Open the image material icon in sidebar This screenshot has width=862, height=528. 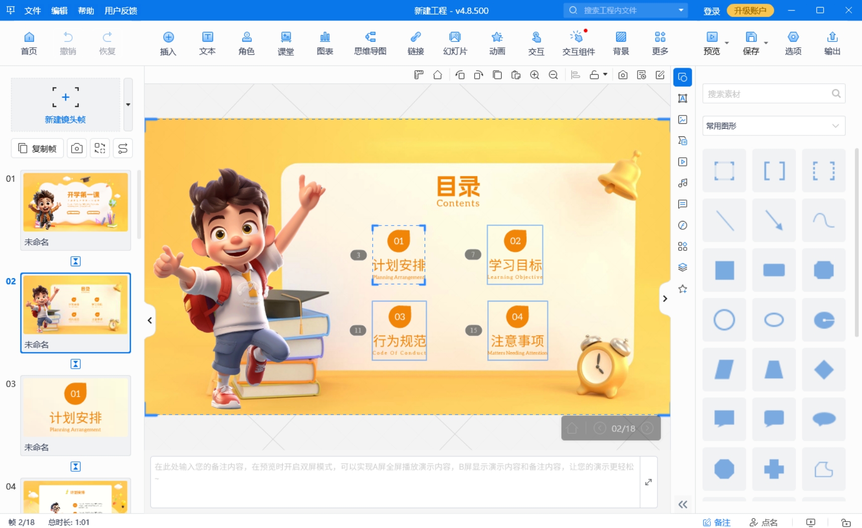click(683, 119)
